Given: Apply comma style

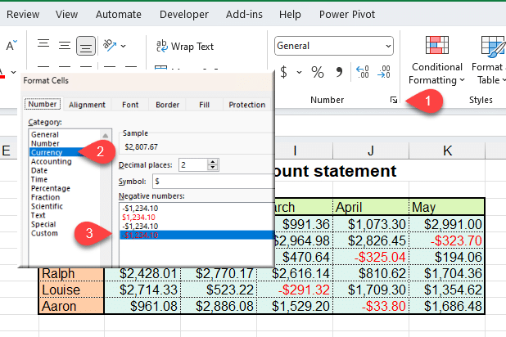Looking at the screenshot, I should click(339, 72).
